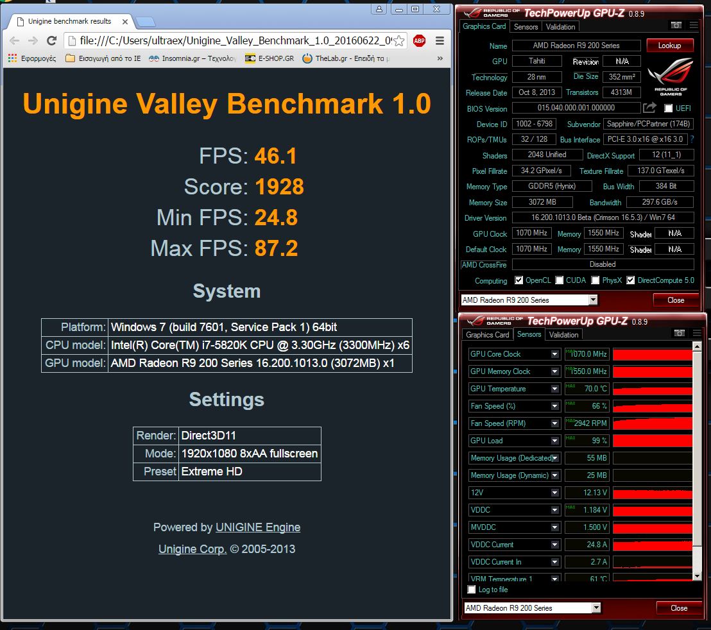Click the Unigine Corp. link
Viewport: 711px width, 630px height.
(x=193, y=549)
